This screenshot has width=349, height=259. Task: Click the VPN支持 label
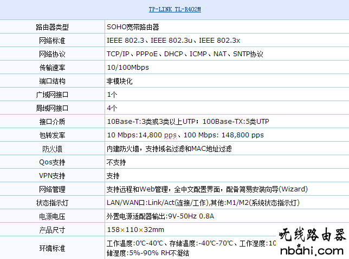(52, 176)
